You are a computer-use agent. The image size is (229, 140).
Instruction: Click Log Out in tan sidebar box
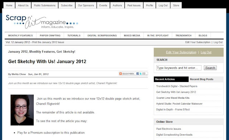click(206, 52)
